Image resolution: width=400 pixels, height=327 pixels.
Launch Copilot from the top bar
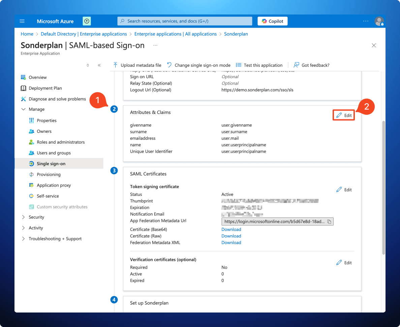(272, 21)
